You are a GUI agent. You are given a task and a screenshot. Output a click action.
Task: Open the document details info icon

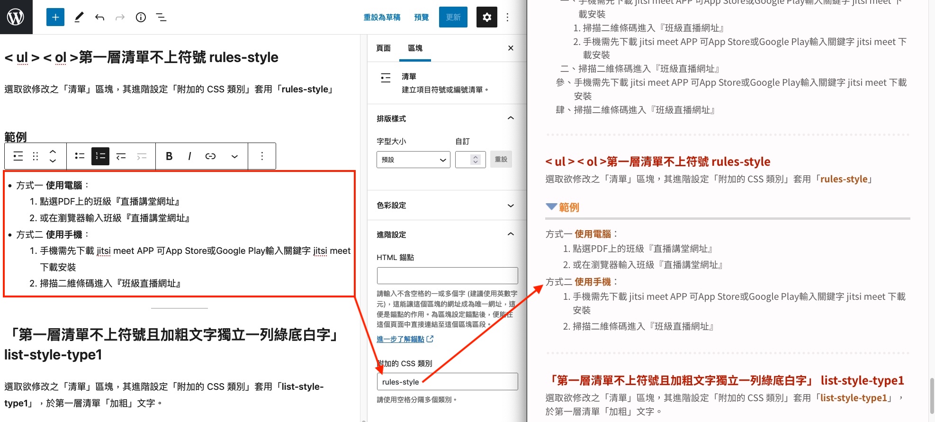tap(141, 18)
